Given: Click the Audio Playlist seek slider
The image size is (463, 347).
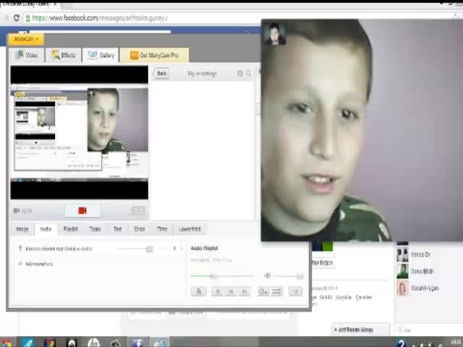Looking at the screenshot, I should pyautogui.click(x=223, y=276).
